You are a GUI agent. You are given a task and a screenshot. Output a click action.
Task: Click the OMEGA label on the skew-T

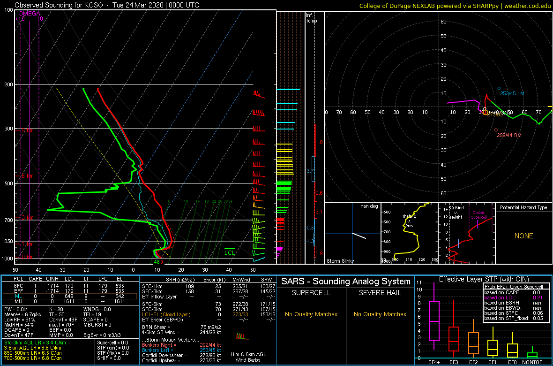[x=29, y=14]
